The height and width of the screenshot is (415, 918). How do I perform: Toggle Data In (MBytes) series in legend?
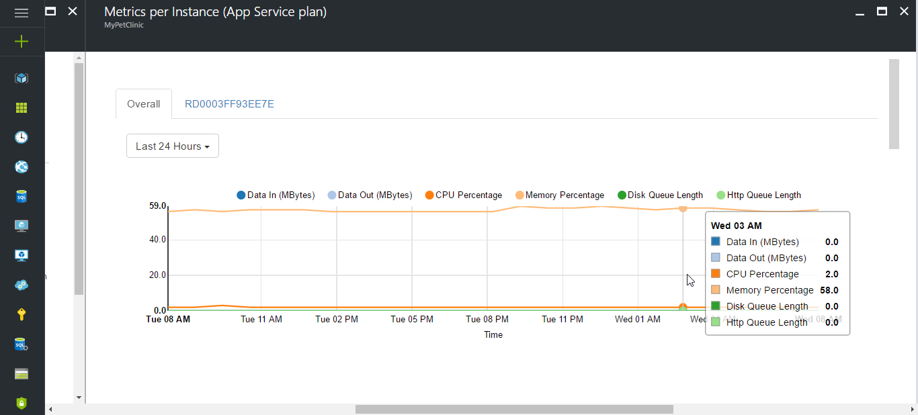pyautogui.click(x=276, y=195)
